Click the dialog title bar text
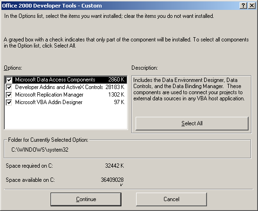This screenshot has height=211, width=258. (52, 6)
